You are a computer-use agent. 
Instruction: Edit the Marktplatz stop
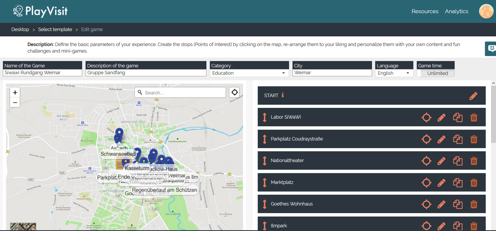click(x=441, y=183)
